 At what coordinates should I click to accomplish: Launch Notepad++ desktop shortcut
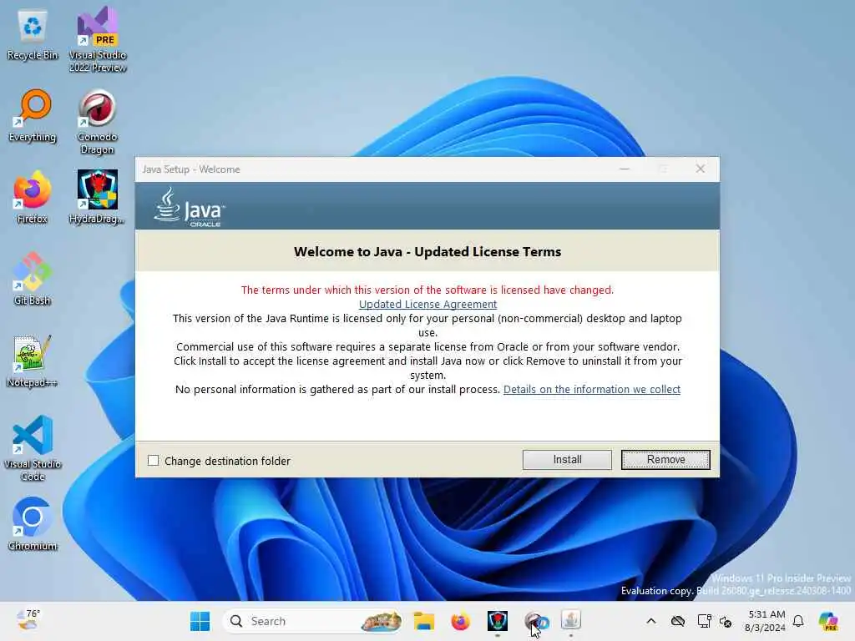(33, 361)
